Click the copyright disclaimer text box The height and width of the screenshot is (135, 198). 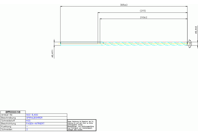click(x=81, y=125)
